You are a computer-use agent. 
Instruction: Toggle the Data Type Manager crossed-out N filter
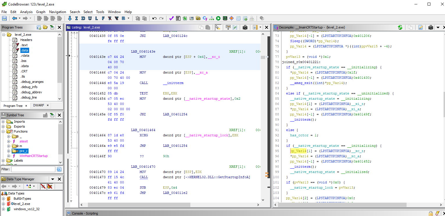pos(43,186)
